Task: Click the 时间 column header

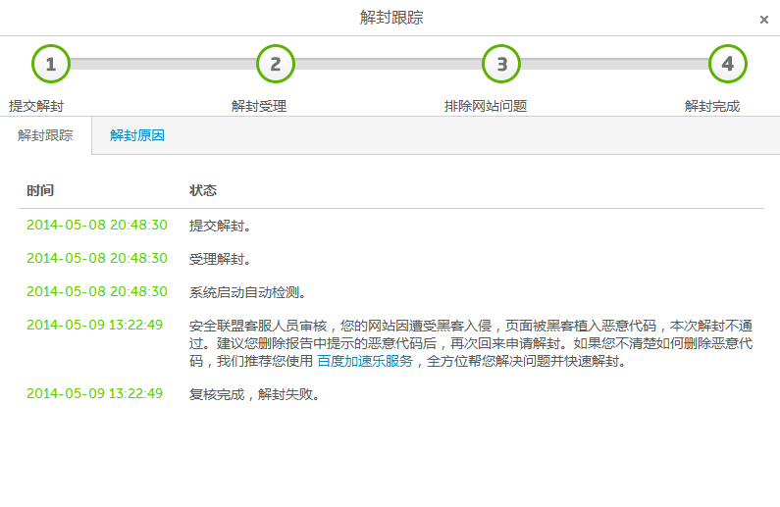Action: click(x=40, y=190)
